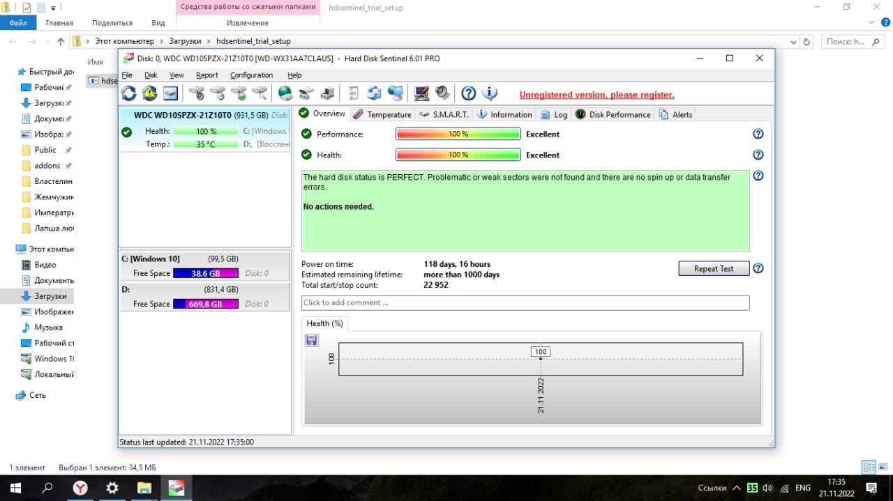Image resolution: width=893 pixels, height=501 pixels.
Task: Click the Repeat Test button
Action: pyautogui.click(x=714, y=268)
